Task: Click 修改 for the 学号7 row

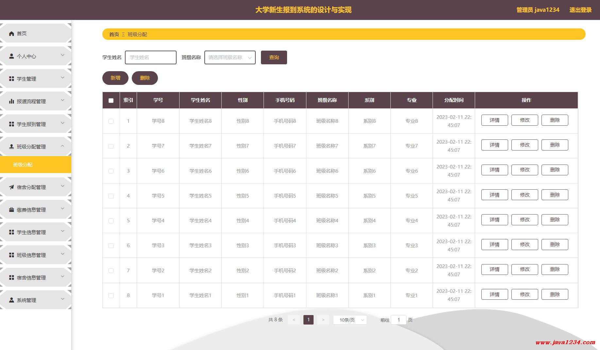Action: (x=525, y=145)
